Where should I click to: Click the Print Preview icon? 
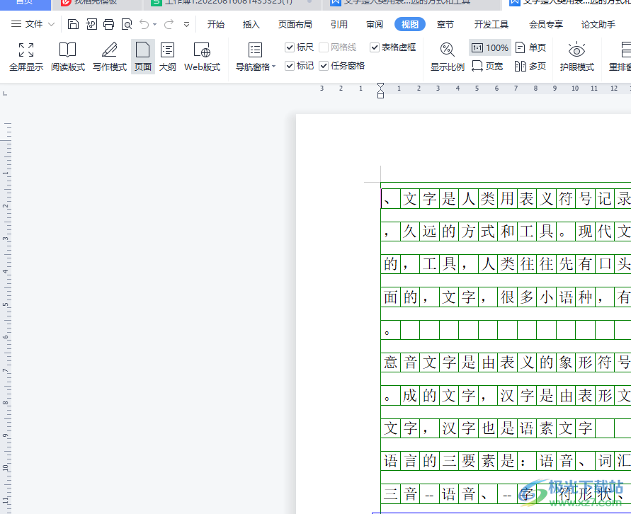point(127,24)
